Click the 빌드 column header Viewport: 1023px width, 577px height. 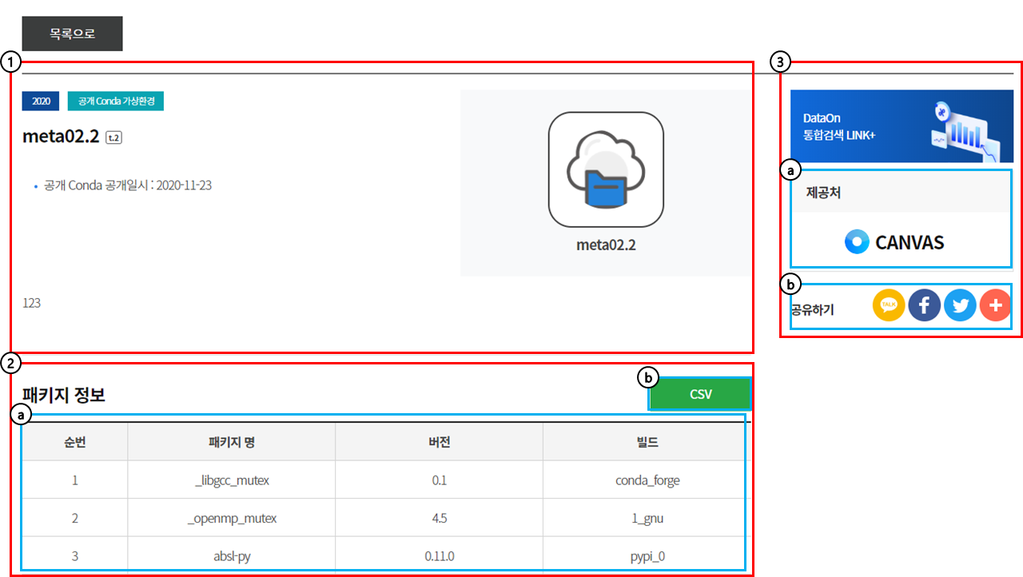(647, 442)
